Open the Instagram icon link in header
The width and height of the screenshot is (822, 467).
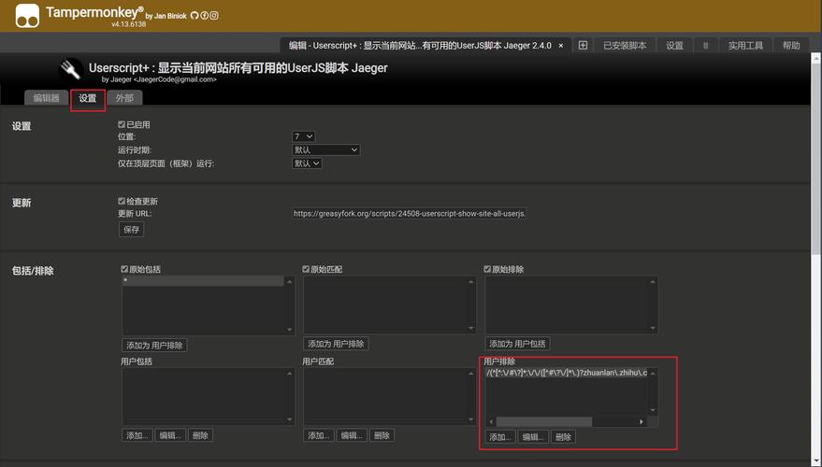pyautogui.click(x=214, y=16)
